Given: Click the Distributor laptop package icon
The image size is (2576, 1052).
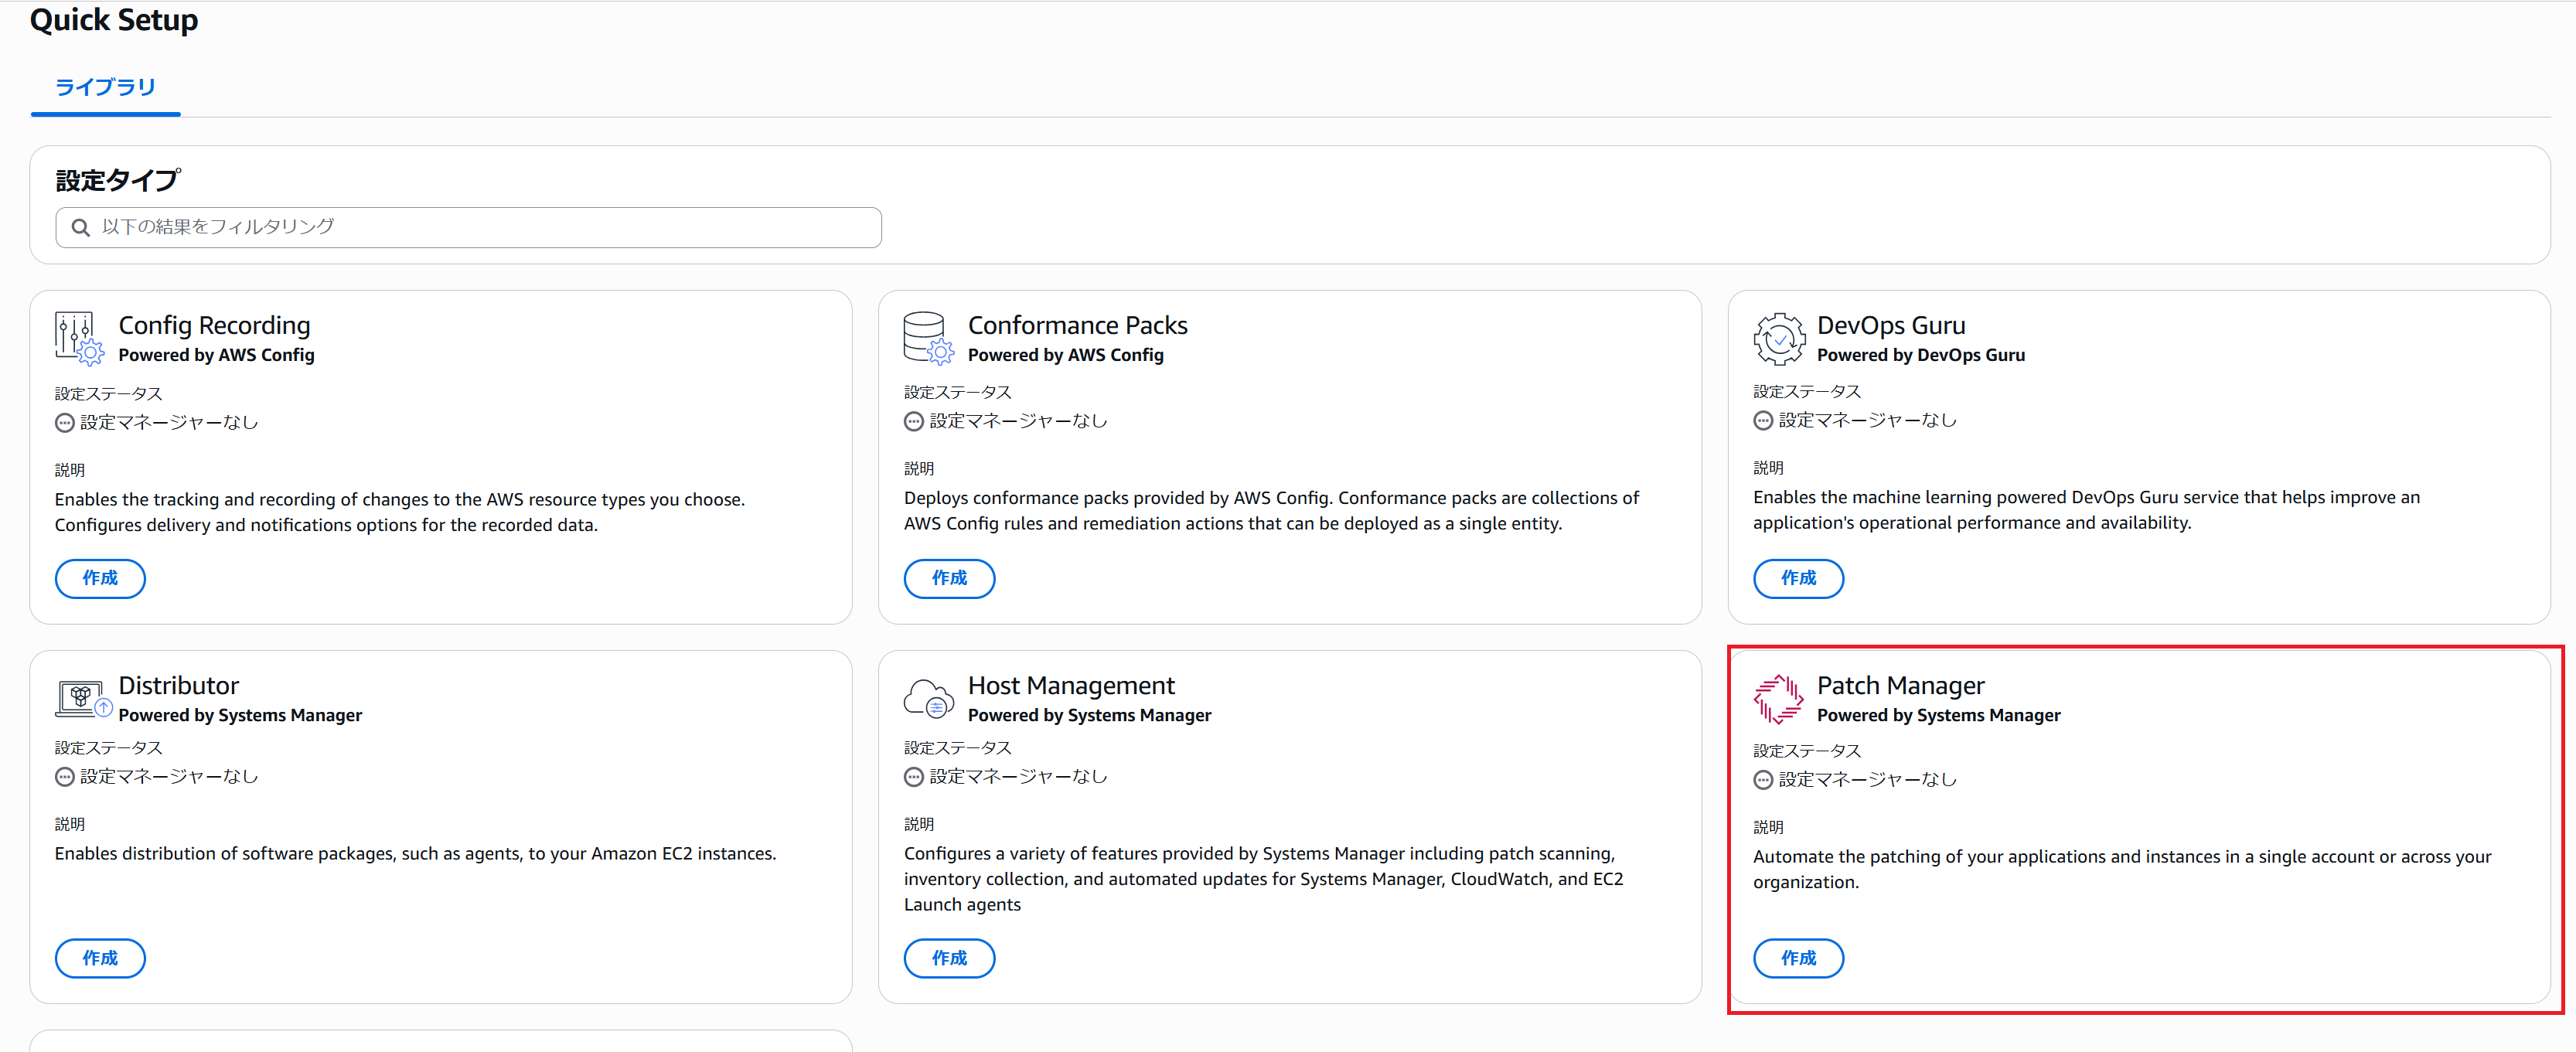Looking at the screenshot, I should [x=82, y=698].
